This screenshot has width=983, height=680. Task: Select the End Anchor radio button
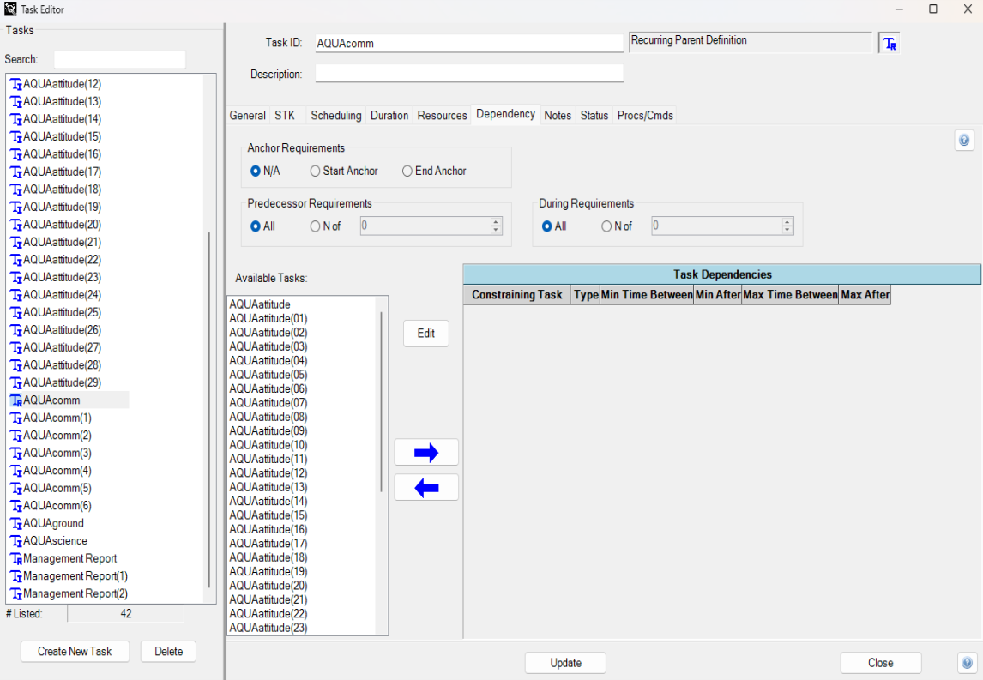407,172
